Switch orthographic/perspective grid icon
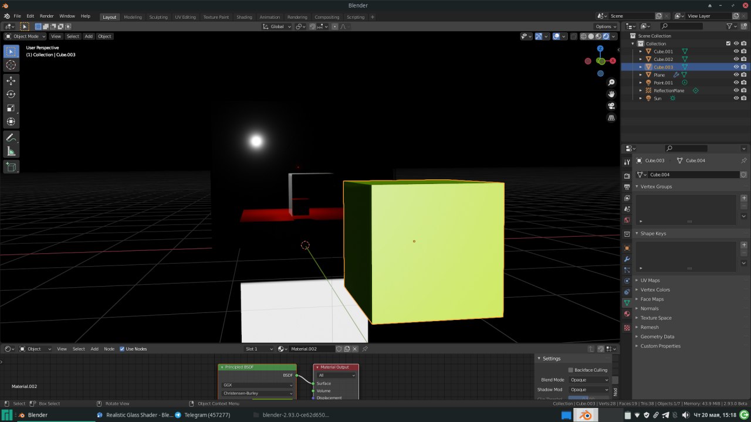751x422 pixels. point(611,118)
